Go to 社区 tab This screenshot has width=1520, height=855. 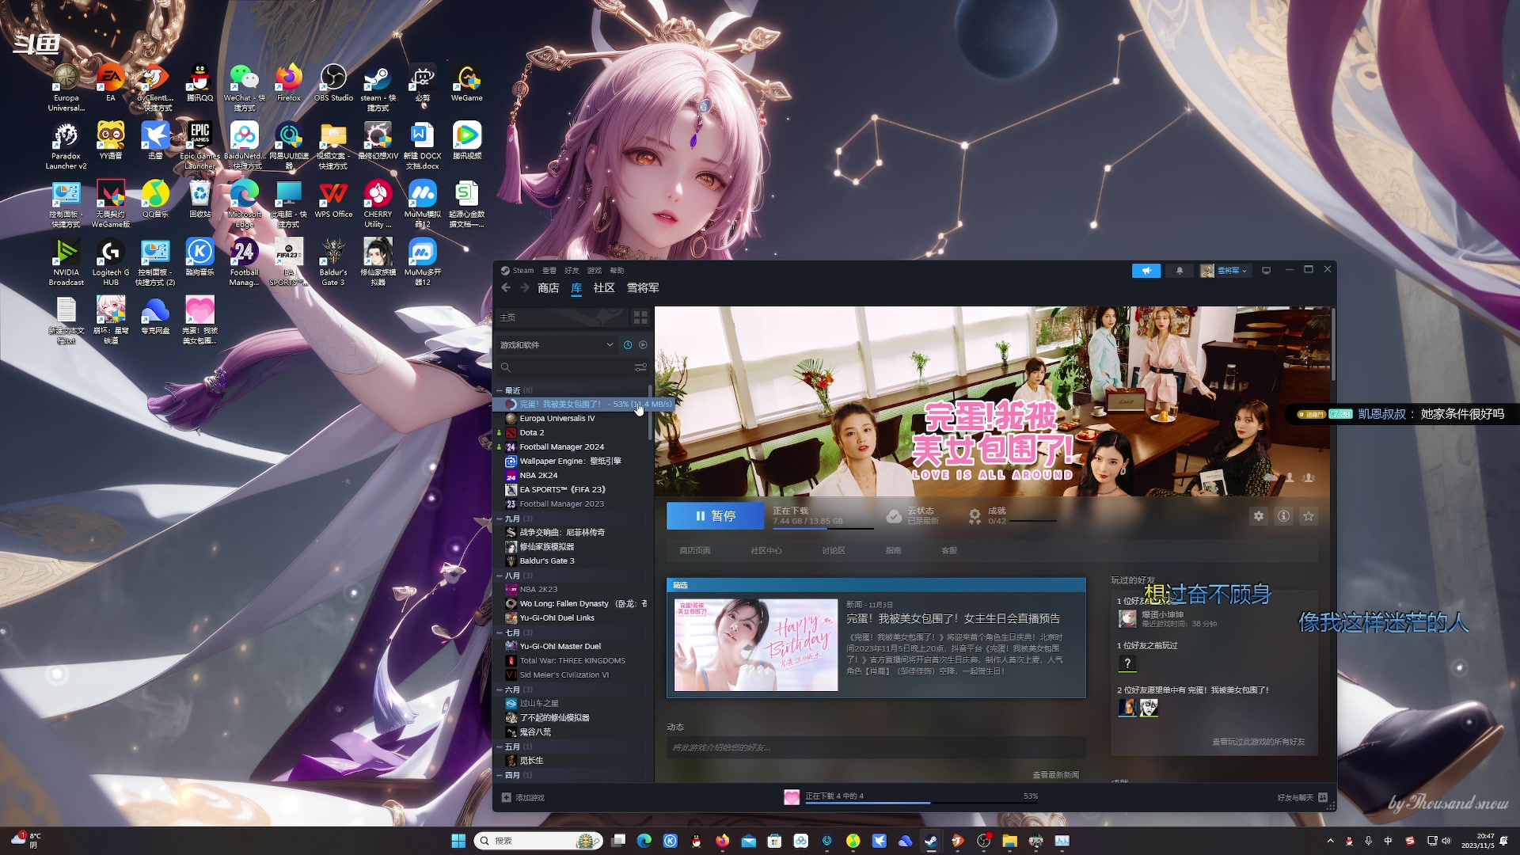pyautogui.click(x=604, y=288)
